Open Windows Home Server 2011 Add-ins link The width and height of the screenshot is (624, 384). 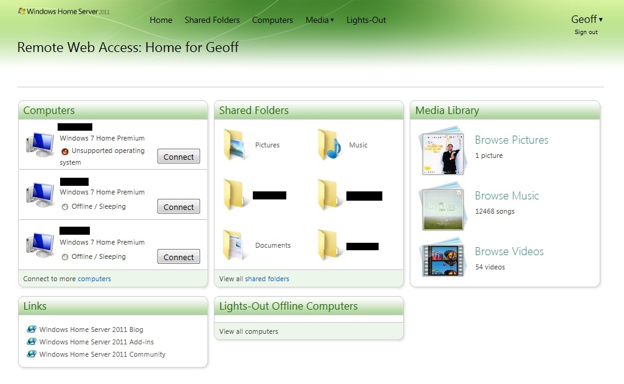pyautogui.click(x=96, y=342)
